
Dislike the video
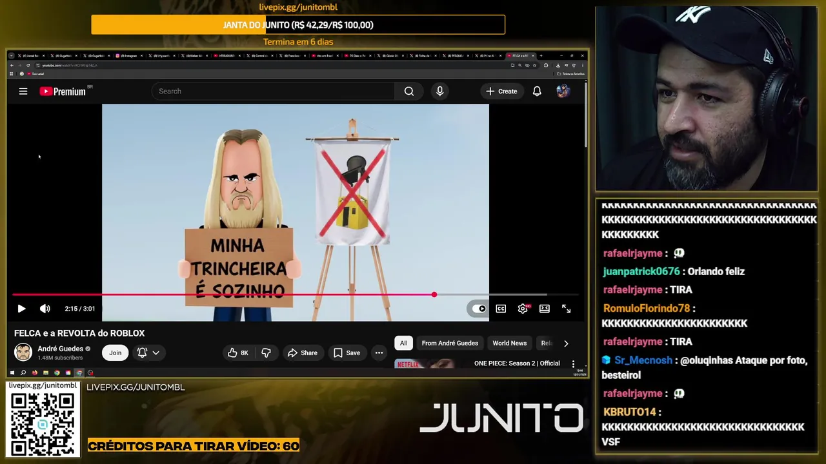tap(266, 353)
